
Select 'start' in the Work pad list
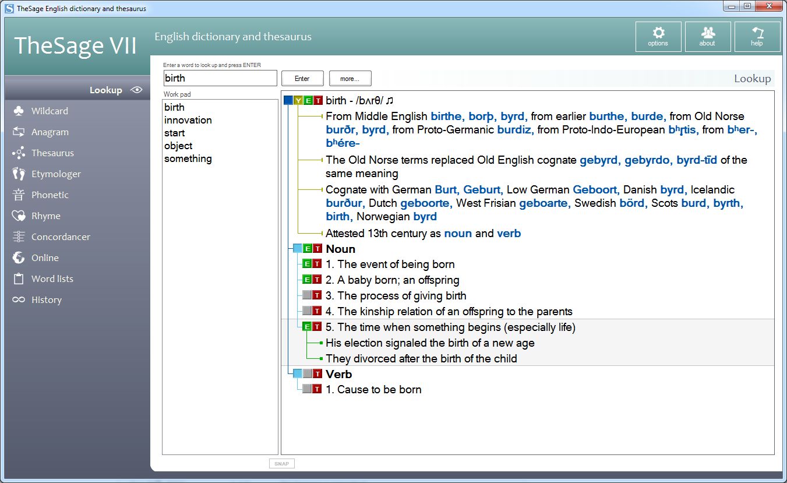174,133
